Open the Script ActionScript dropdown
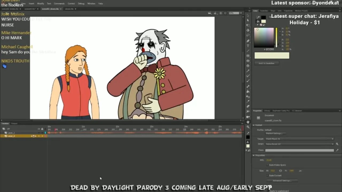342x192 pixels. (x=300, y=144)
